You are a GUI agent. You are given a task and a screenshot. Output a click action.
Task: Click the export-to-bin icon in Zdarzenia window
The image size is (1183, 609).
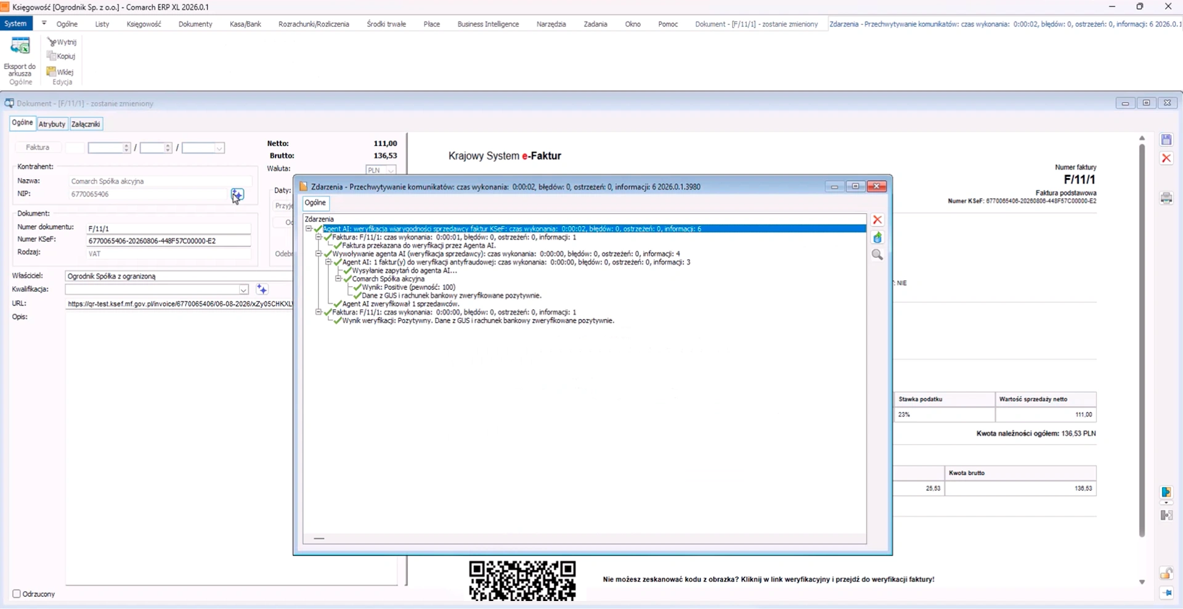click(x=877, y=238)
